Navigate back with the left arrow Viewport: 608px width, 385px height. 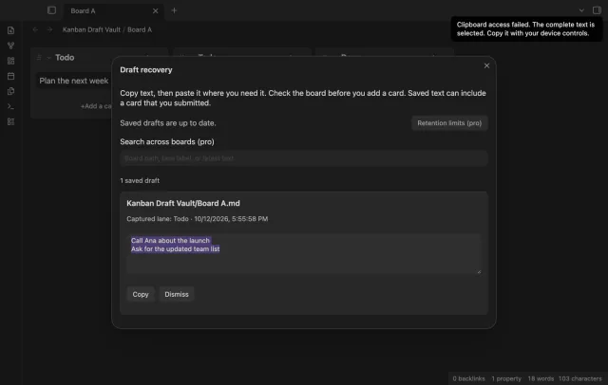click(35, 29)
